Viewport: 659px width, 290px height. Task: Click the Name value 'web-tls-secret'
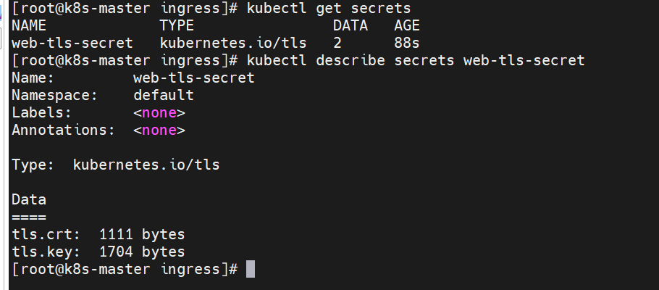point(194,78)
